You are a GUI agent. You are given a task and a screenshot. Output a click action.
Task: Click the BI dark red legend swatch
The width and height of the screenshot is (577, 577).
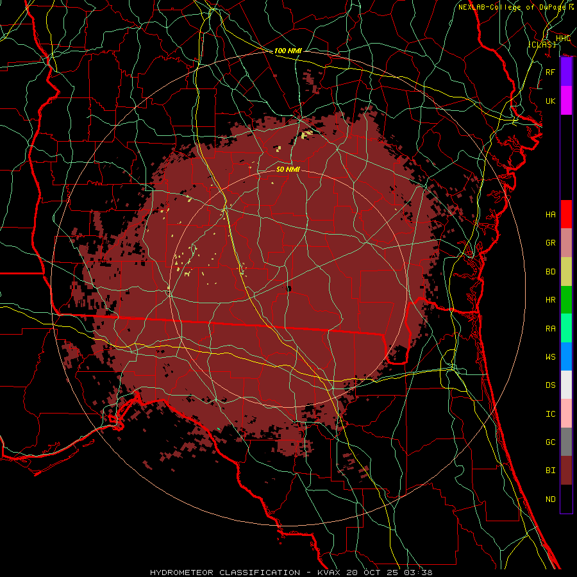(x=566, y=471)
